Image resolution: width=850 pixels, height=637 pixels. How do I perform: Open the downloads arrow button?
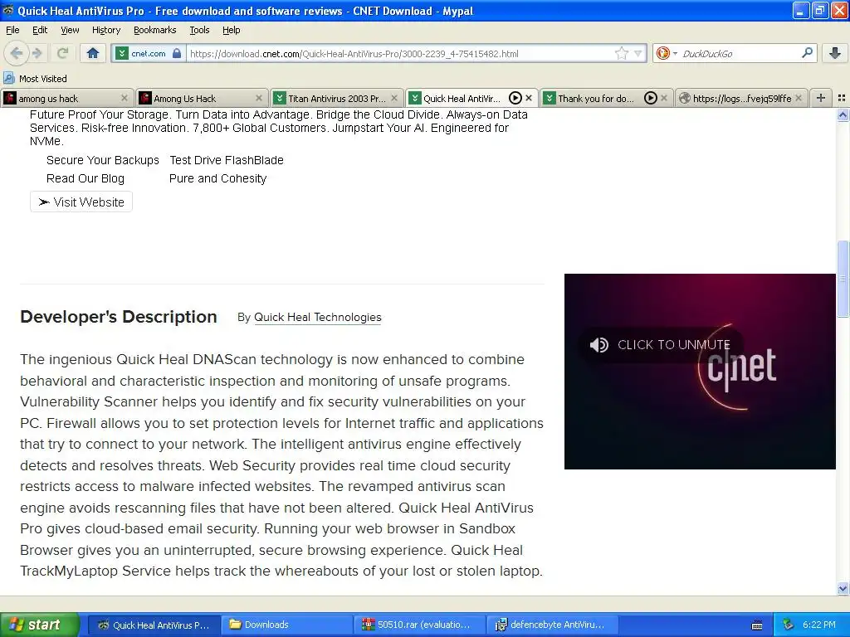tap(835, 53)
